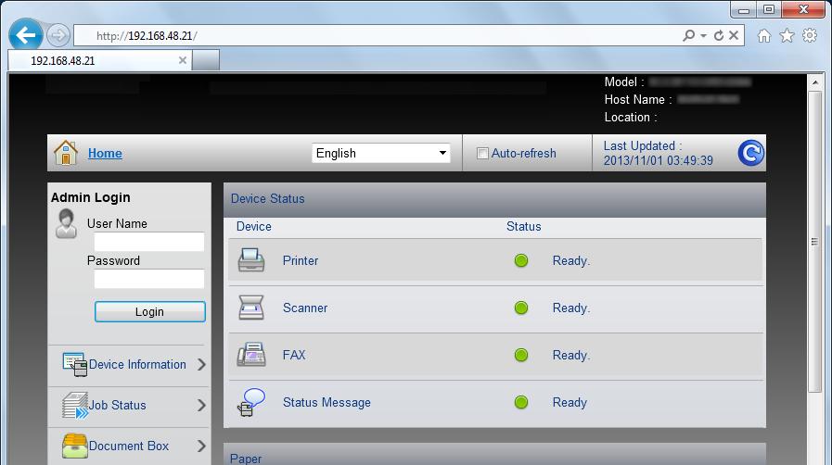Click green light for Status Message

tap(521, 403)
